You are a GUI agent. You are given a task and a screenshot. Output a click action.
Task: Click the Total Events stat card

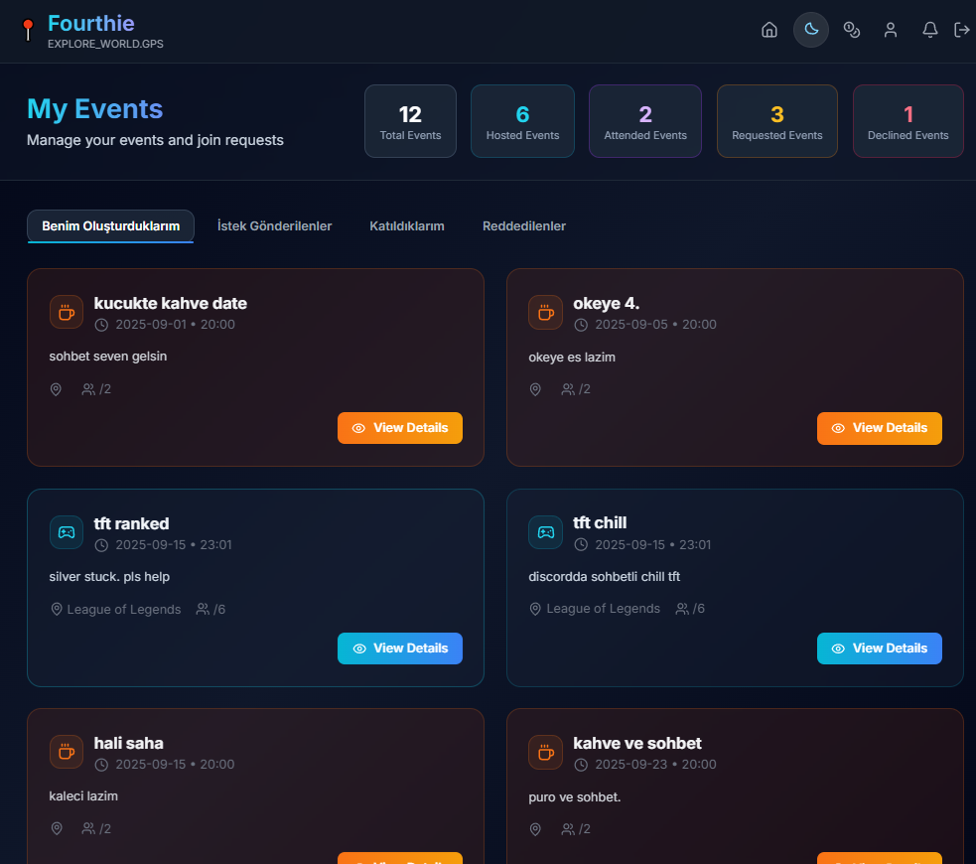410,121
